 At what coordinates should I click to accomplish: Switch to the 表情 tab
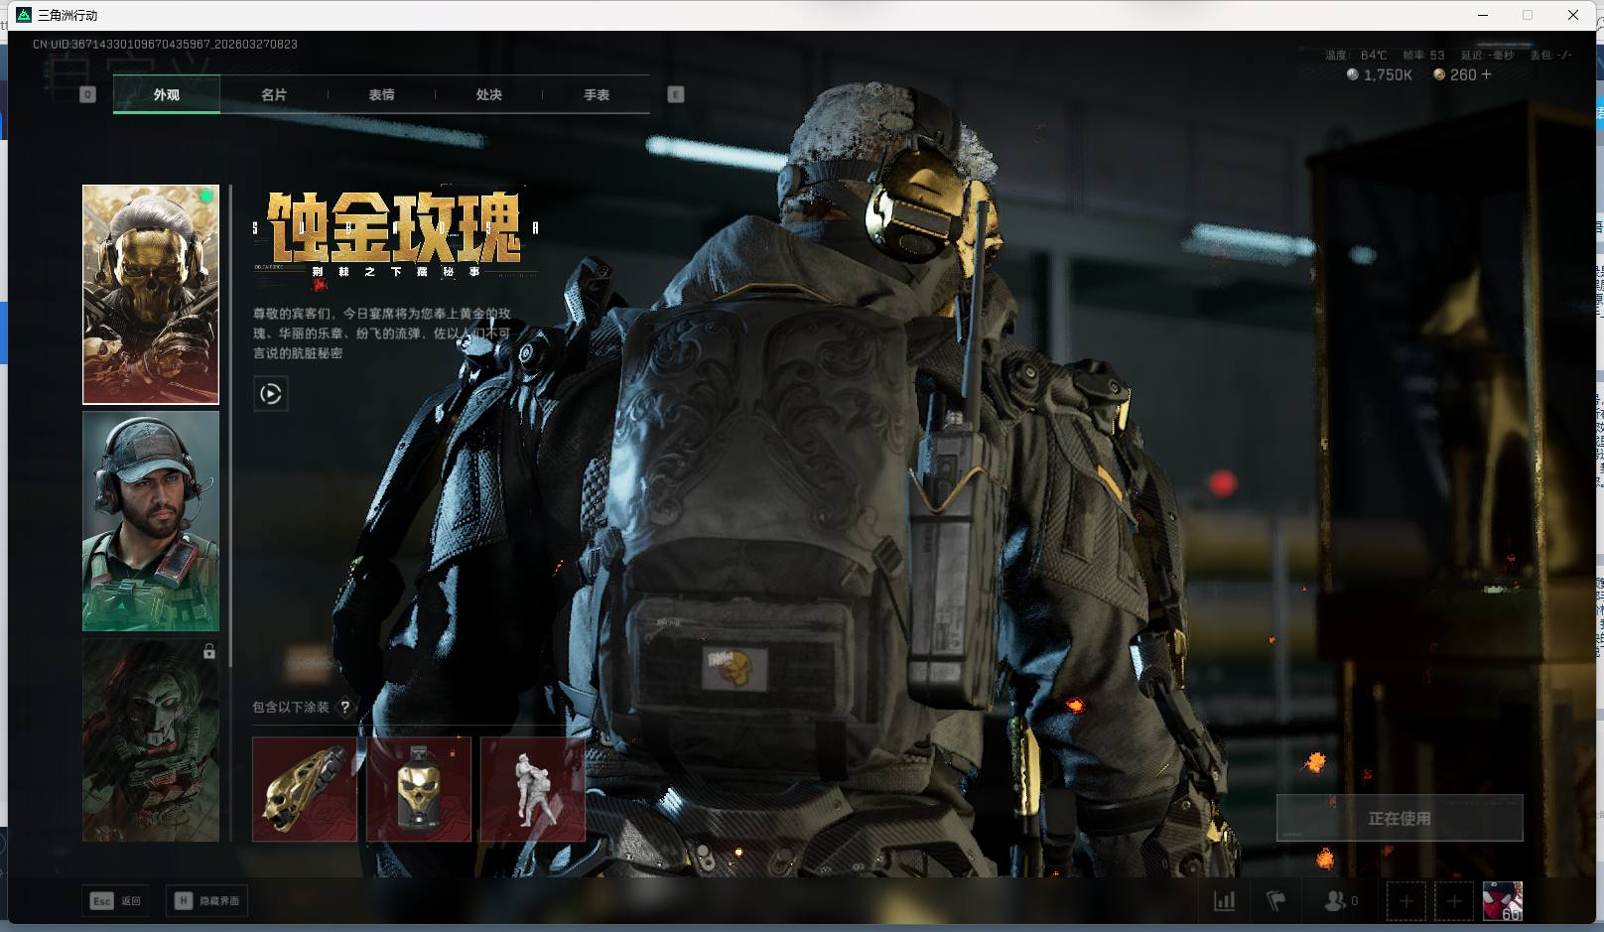[381, 94]
